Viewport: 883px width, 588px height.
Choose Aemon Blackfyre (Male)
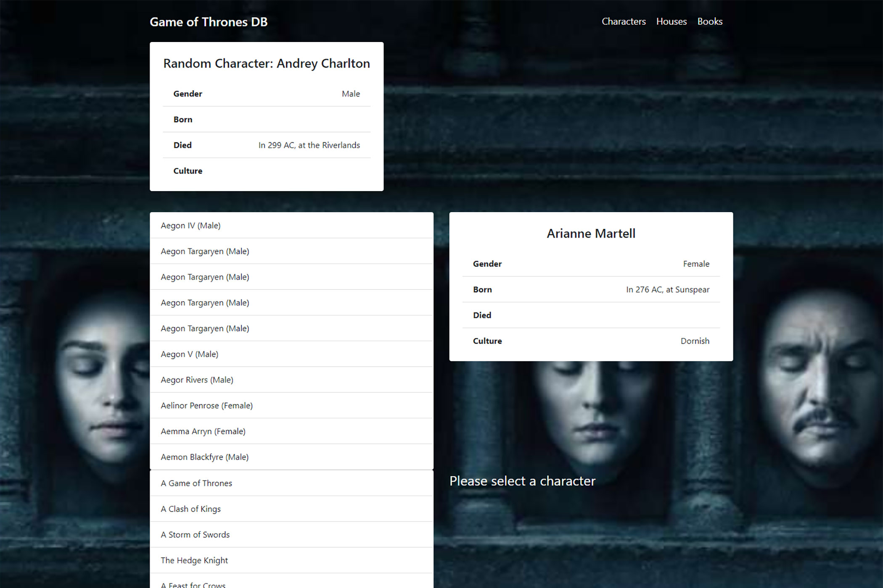point(291,457)
